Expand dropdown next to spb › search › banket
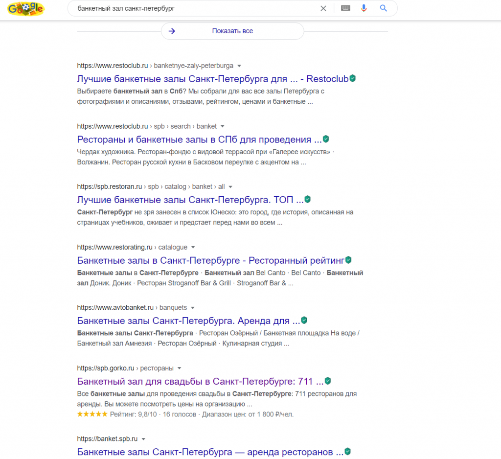The width and height of the screenshot is (501, 459). (223, 126)
